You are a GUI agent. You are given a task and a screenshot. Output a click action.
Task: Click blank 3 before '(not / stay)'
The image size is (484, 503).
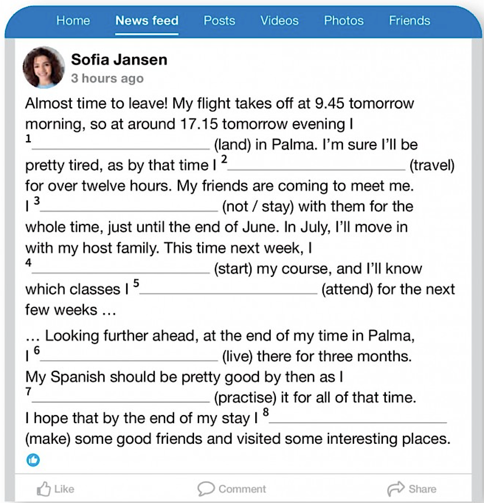pyautogui.click(x=129, y=206)
